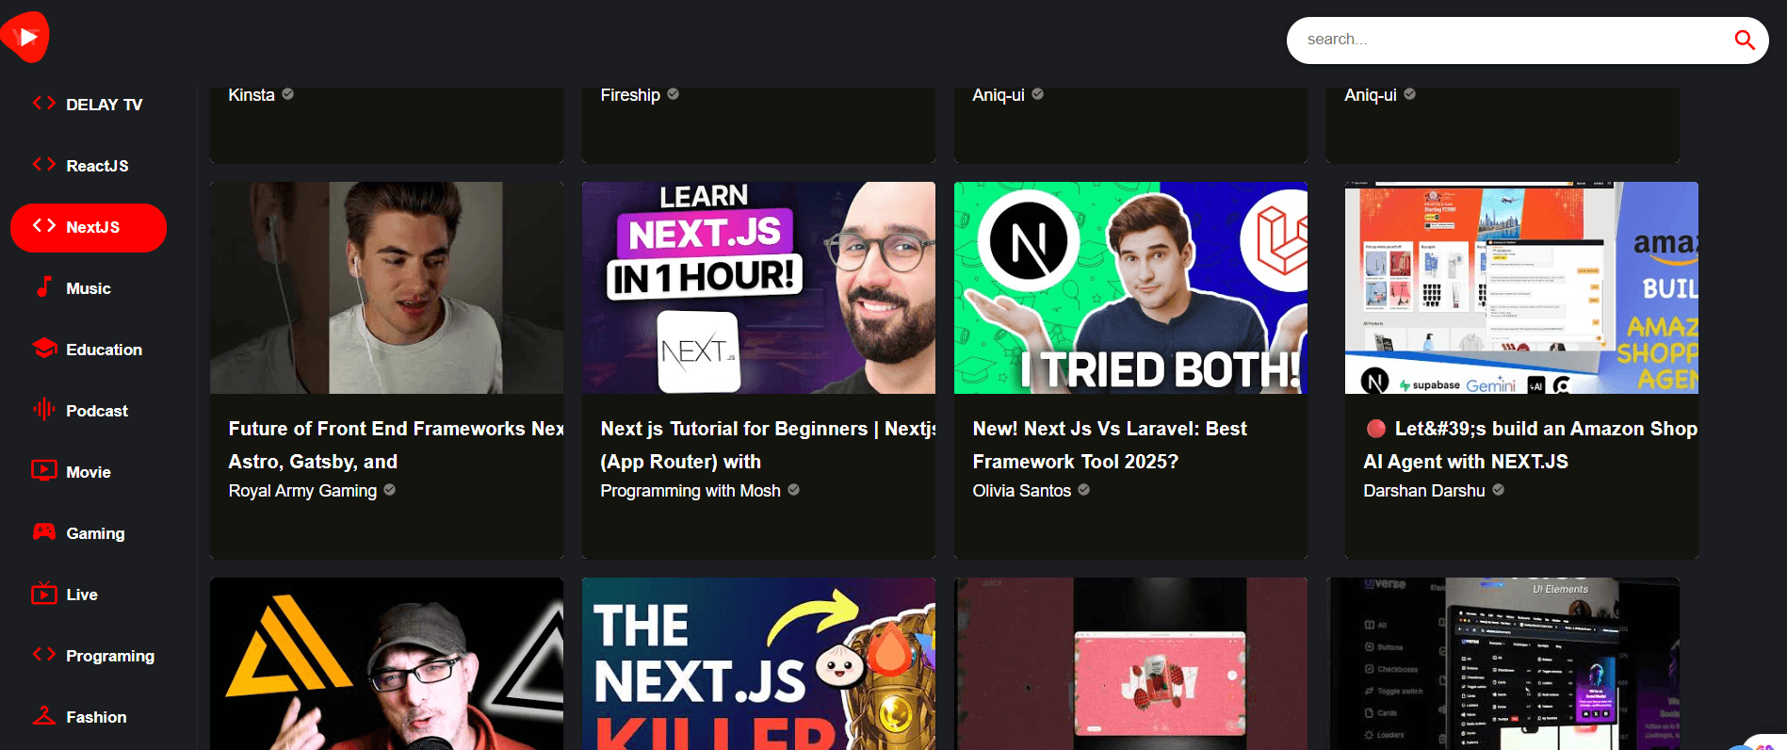Screen dimensions: 1787x750
Task: Open build an Amazon Shop AI Agent title
Action: click(x=1531, y=445)
